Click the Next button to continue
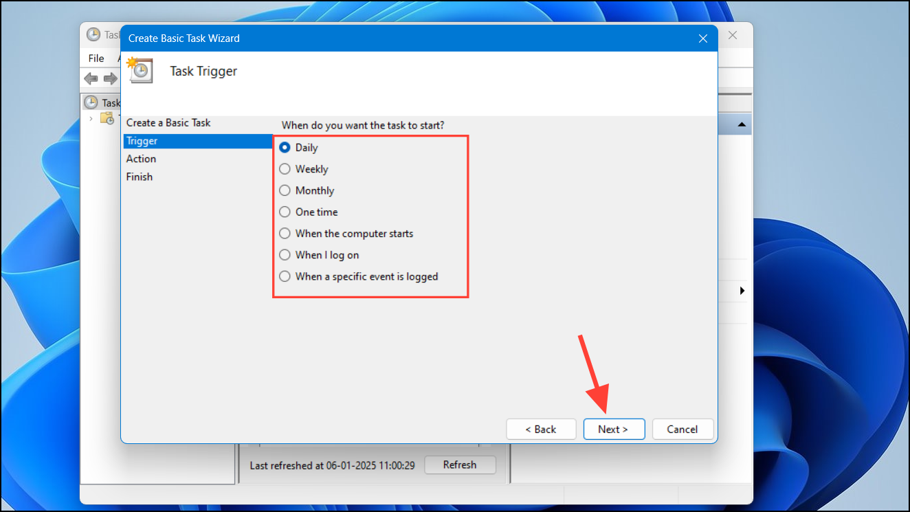Image resolution: width=910 pixels, height=512 pixels. click(x=613, y=429)
